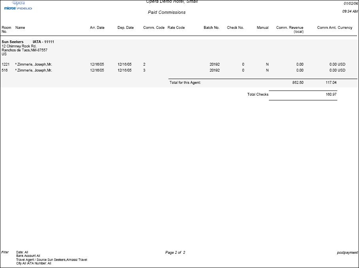
Task: Click the Rate Code column header
Action: click(x=176, y=27)
